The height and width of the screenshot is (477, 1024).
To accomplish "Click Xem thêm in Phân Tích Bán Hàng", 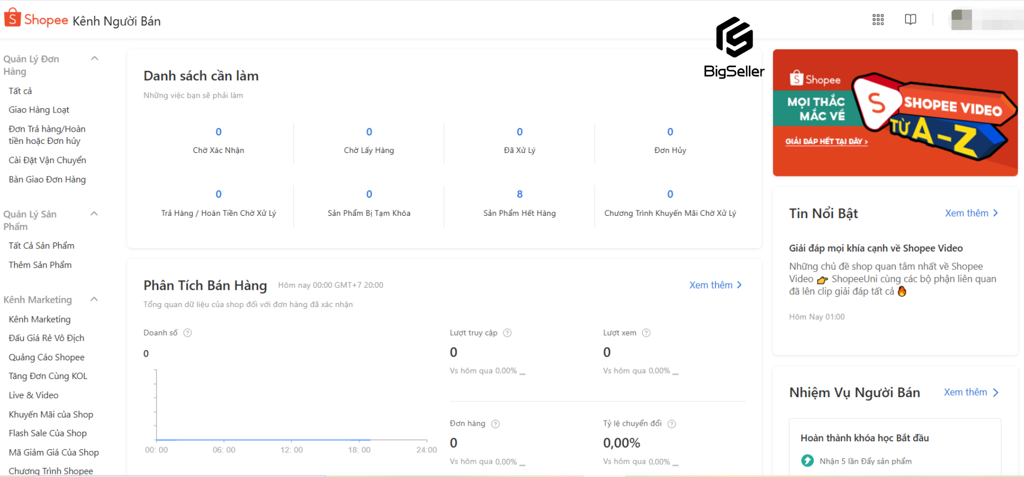I will (715, 285).
